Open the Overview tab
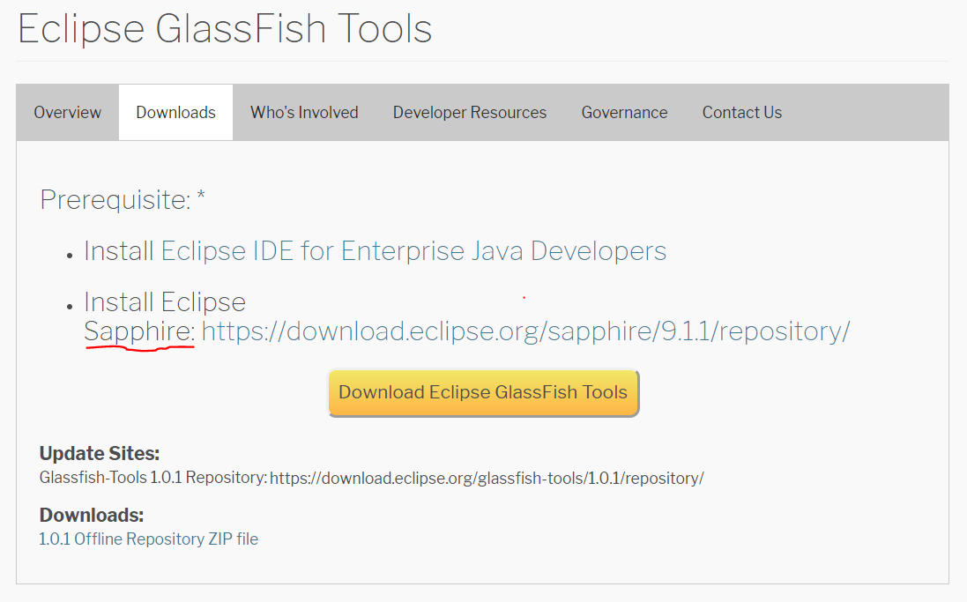967x602 pixels. pyautogui.click(x=67, y=112)
